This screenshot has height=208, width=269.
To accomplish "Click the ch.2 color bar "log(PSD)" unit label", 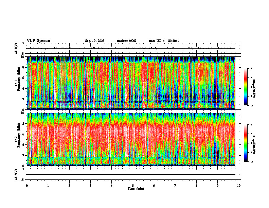I will (254, 145).
